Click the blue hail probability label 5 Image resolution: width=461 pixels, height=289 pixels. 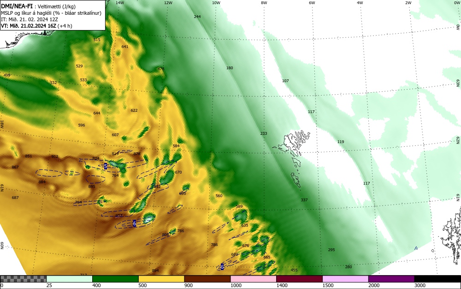pyautogui.click(x=106, y=166)
